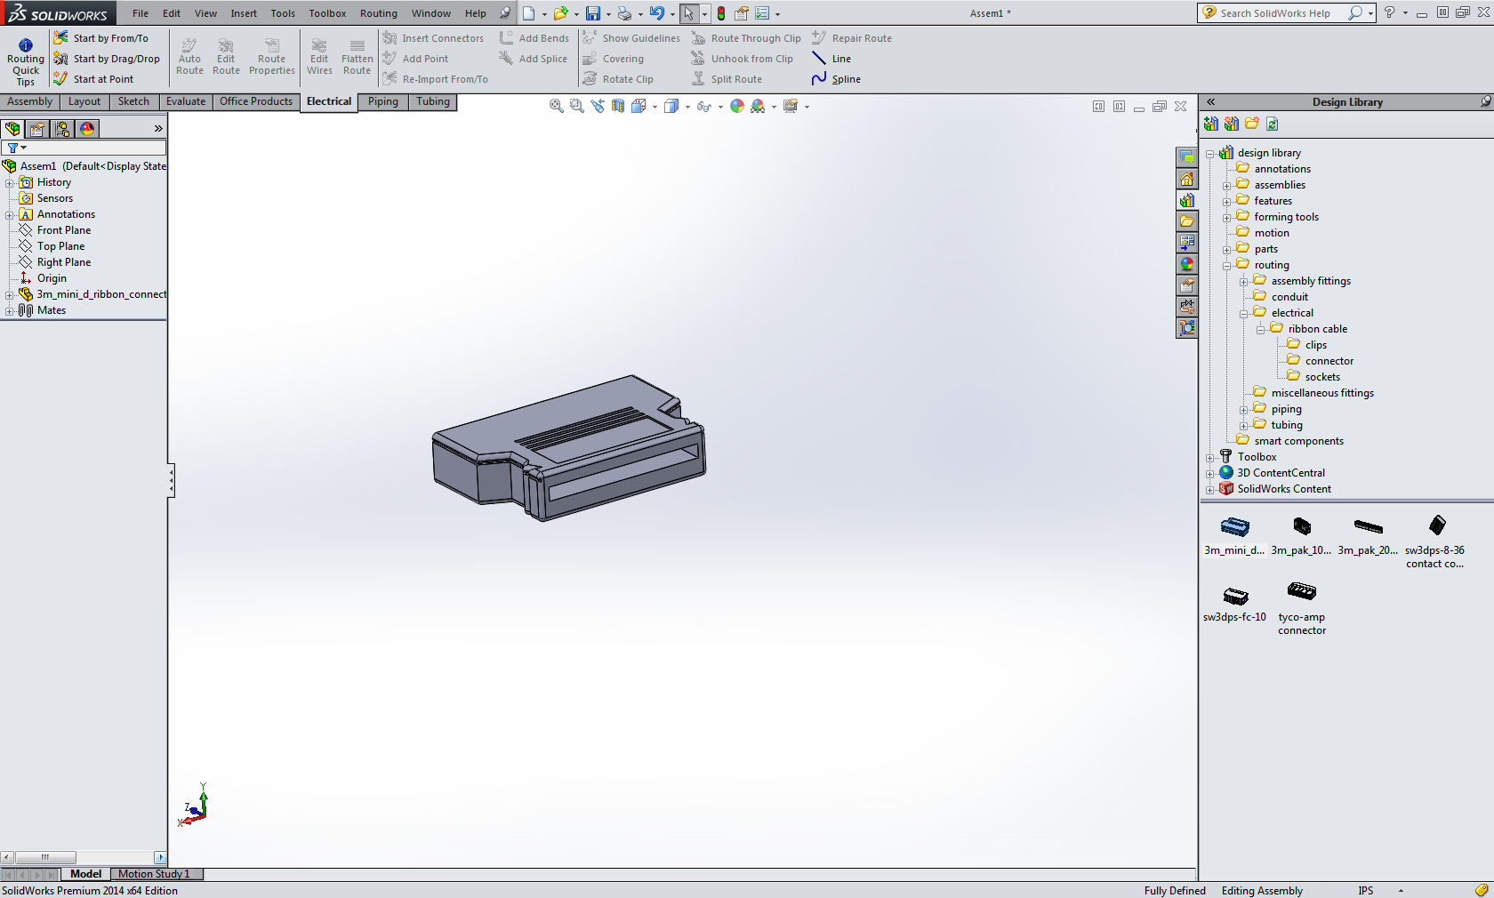The height and width of the screenshot is (898, 1494).
Task: Click the Rebuild traffic light icon
Action: pos(721,13)
